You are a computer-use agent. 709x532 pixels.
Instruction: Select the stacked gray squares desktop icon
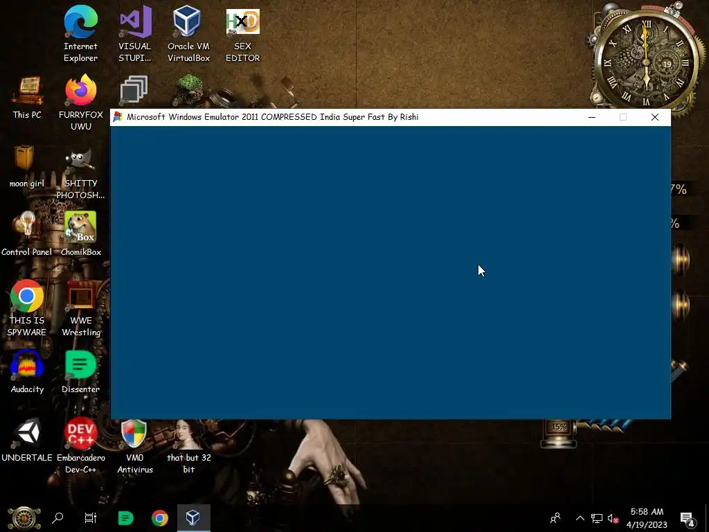[x=134, y=89]
